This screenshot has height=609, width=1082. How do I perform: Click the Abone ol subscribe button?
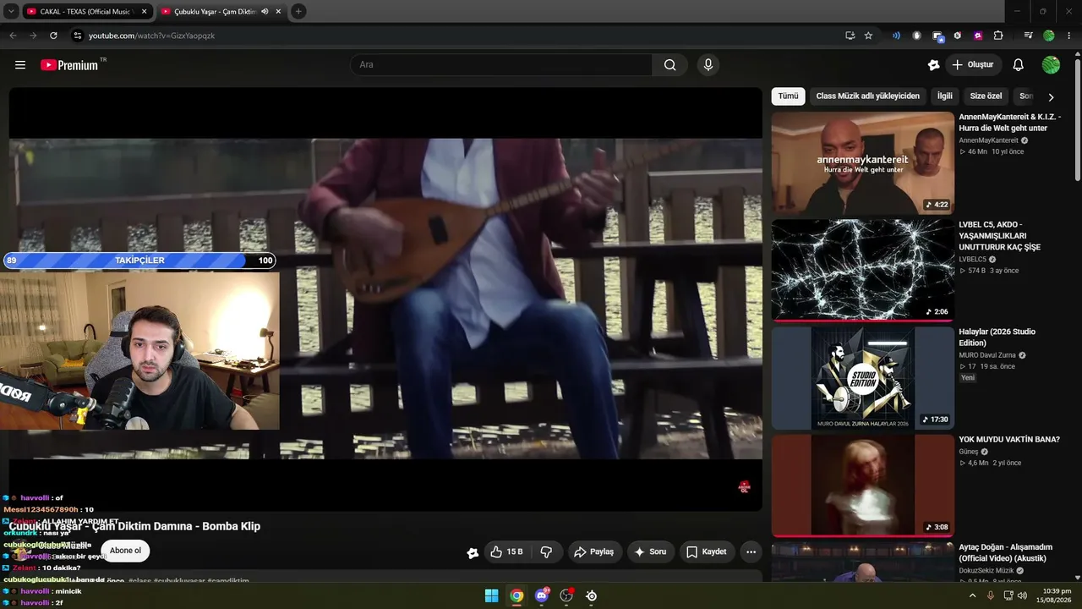(x=125, y=551)
